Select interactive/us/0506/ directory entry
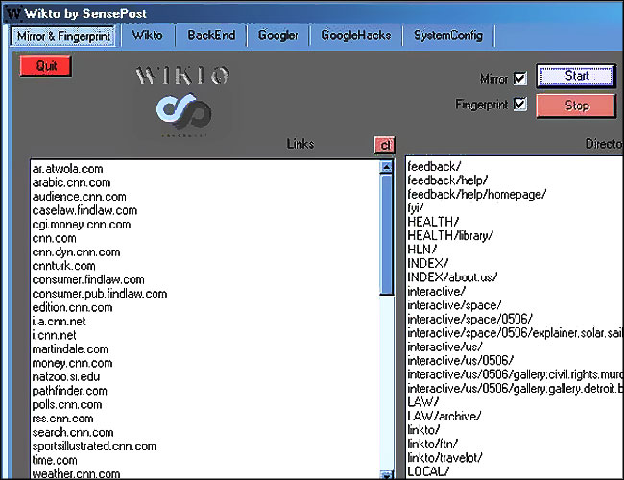The height and width of the screenshot is (480, 624). (x=461, y=361)
